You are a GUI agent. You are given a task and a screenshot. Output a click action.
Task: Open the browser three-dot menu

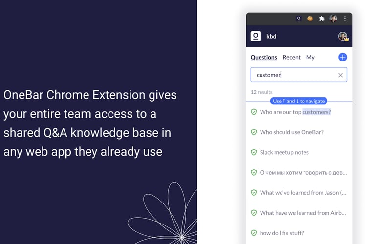(x=345, y=19)
